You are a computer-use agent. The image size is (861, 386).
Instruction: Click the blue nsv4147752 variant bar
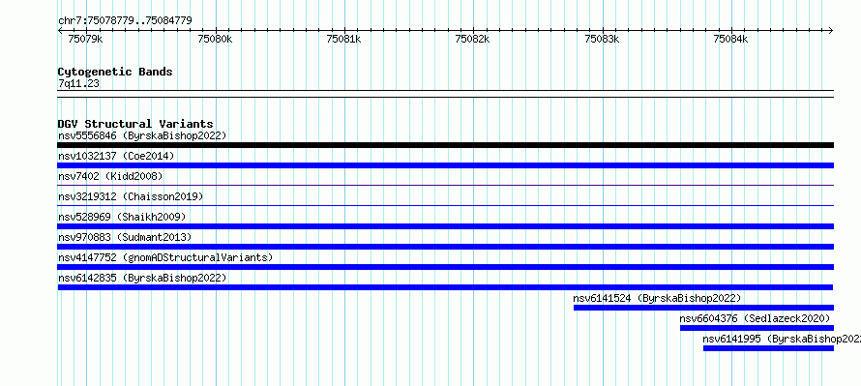[445, 267]
